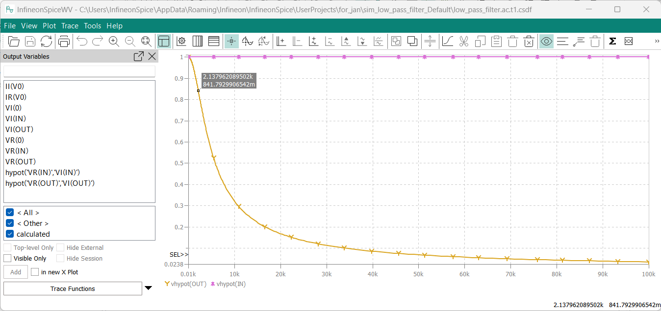Viewport: 661px width, 311px height.
Task: Click the output variables filter field
Action: click(79, 71)
